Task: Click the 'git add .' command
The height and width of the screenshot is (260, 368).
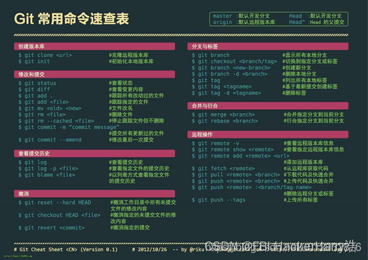Action: click(35, 96)
